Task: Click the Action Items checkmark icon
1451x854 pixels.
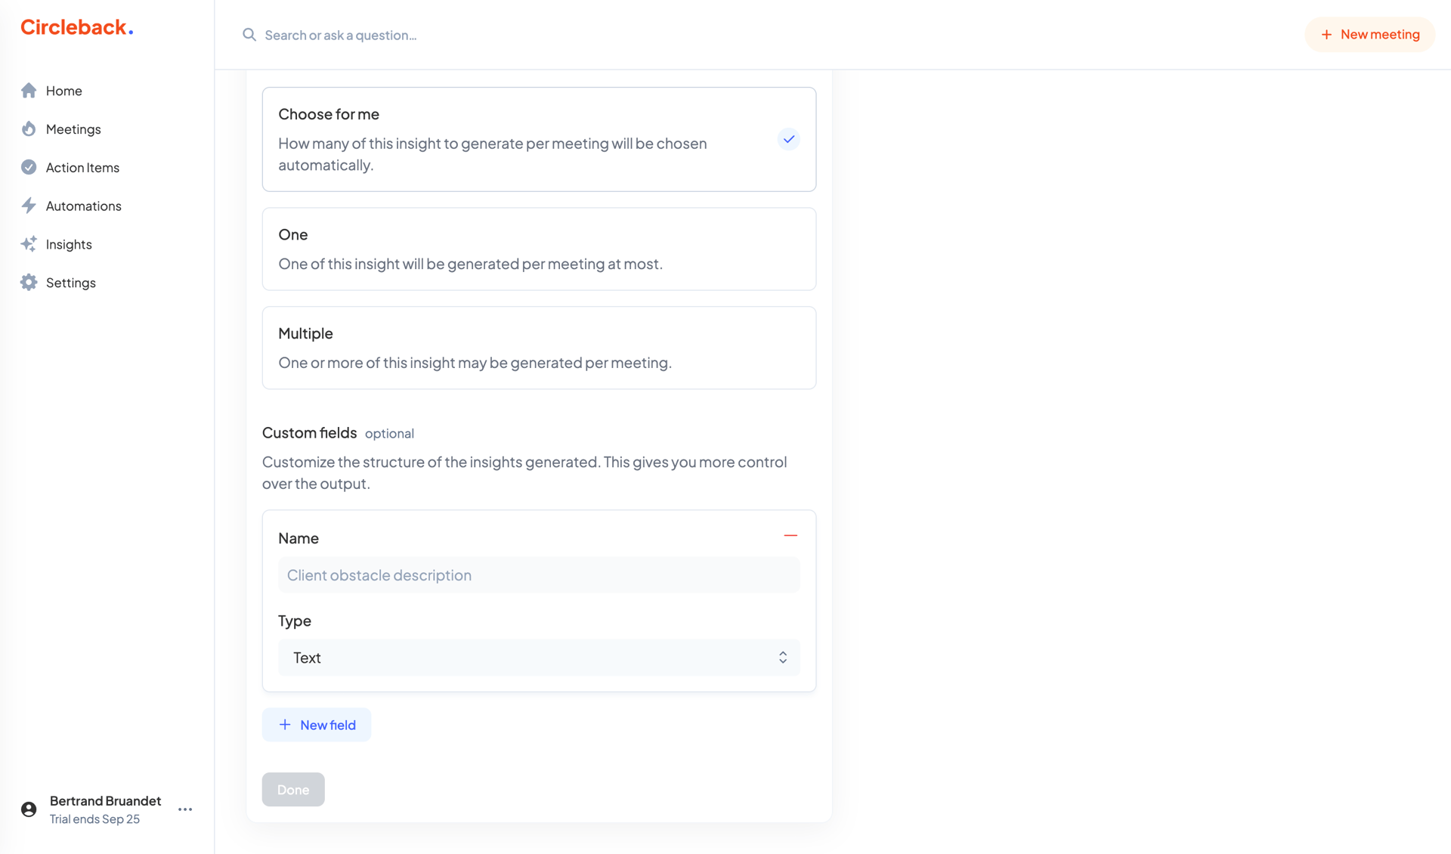Action: click(29, 167)
